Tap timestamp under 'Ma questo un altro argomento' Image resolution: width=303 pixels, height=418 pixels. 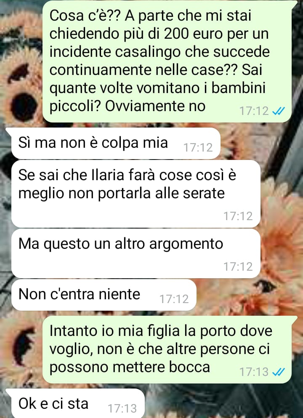point(238,266)
